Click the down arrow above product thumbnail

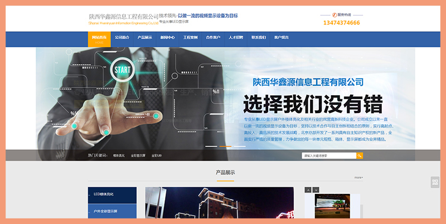click(x=316, y=190)
